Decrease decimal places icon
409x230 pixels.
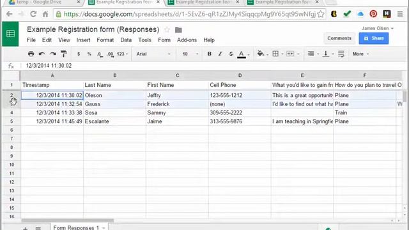pos(100,54)
